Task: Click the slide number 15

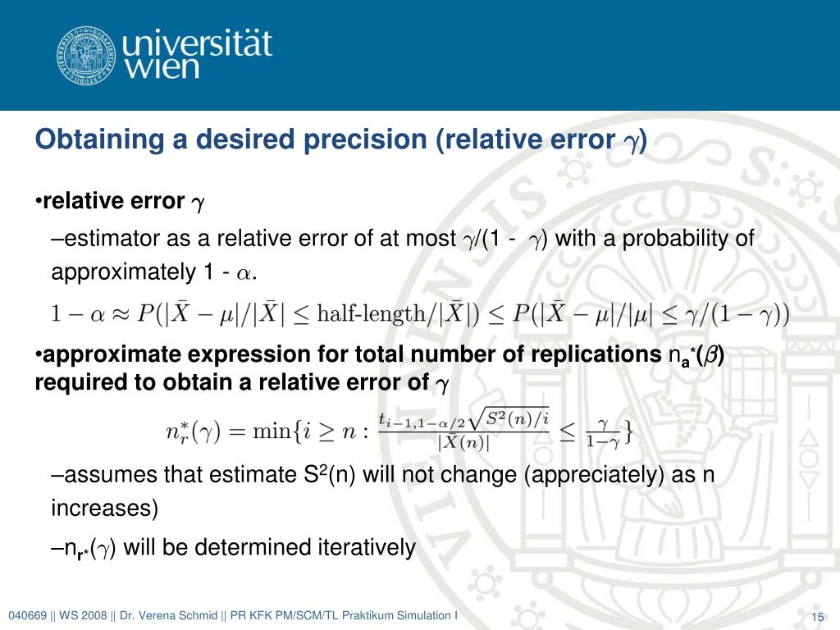Action: (818, 617)
